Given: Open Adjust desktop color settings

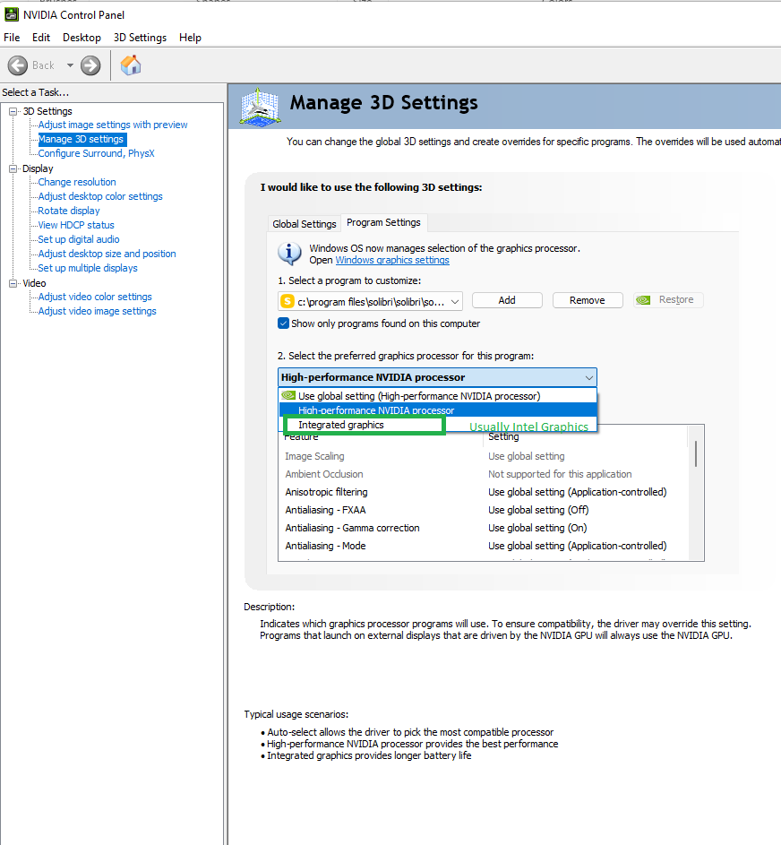Looking at the screenshot, I should [x=100, y=197].
